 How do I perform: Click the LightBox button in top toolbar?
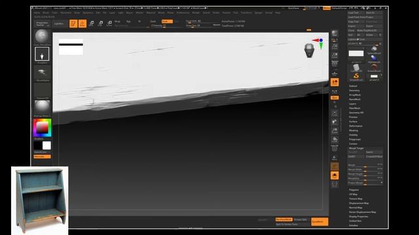pyautogui.click(x=58, y=23)
